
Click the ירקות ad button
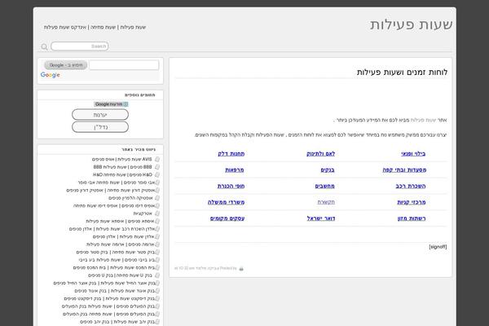[100, 114]
